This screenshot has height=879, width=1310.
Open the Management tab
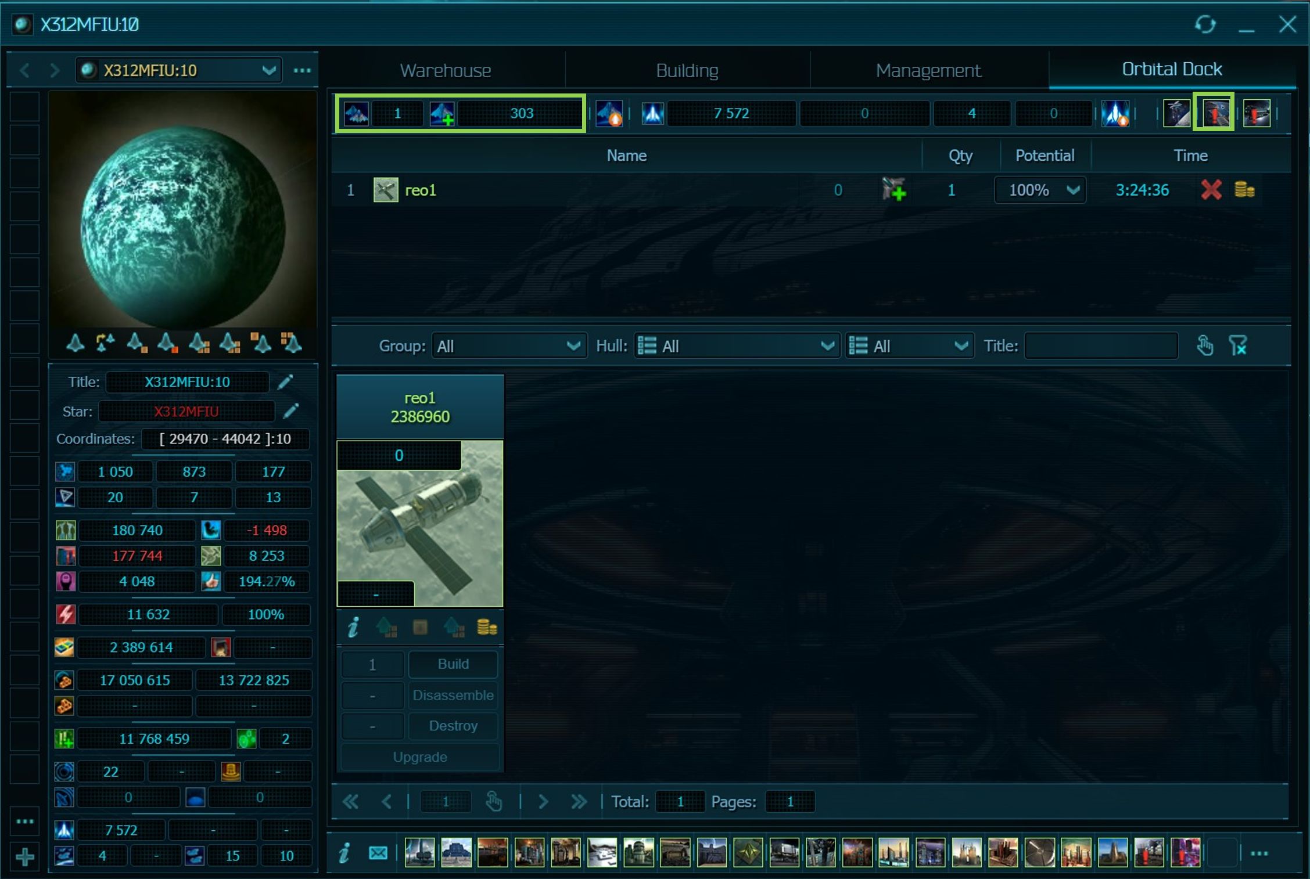coord(928,70)
